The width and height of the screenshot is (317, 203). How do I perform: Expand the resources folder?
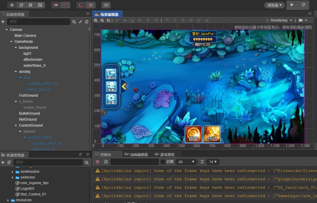8,200
